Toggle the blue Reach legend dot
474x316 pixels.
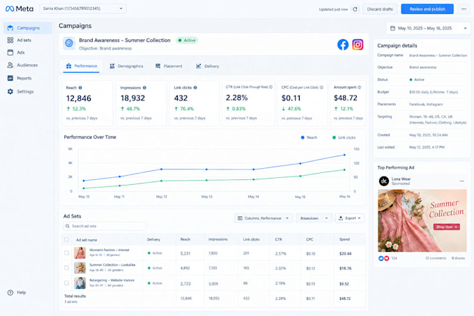[303, 137]
